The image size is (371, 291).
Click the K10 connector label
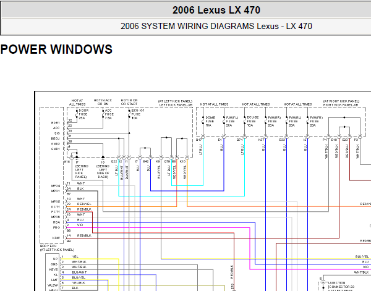point(182,161)
